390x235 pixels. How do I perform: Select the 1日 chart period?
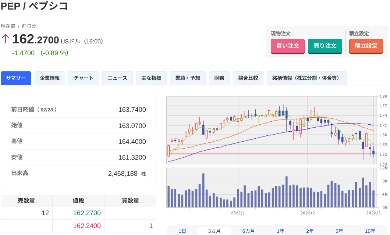click(x=182, y=231)
